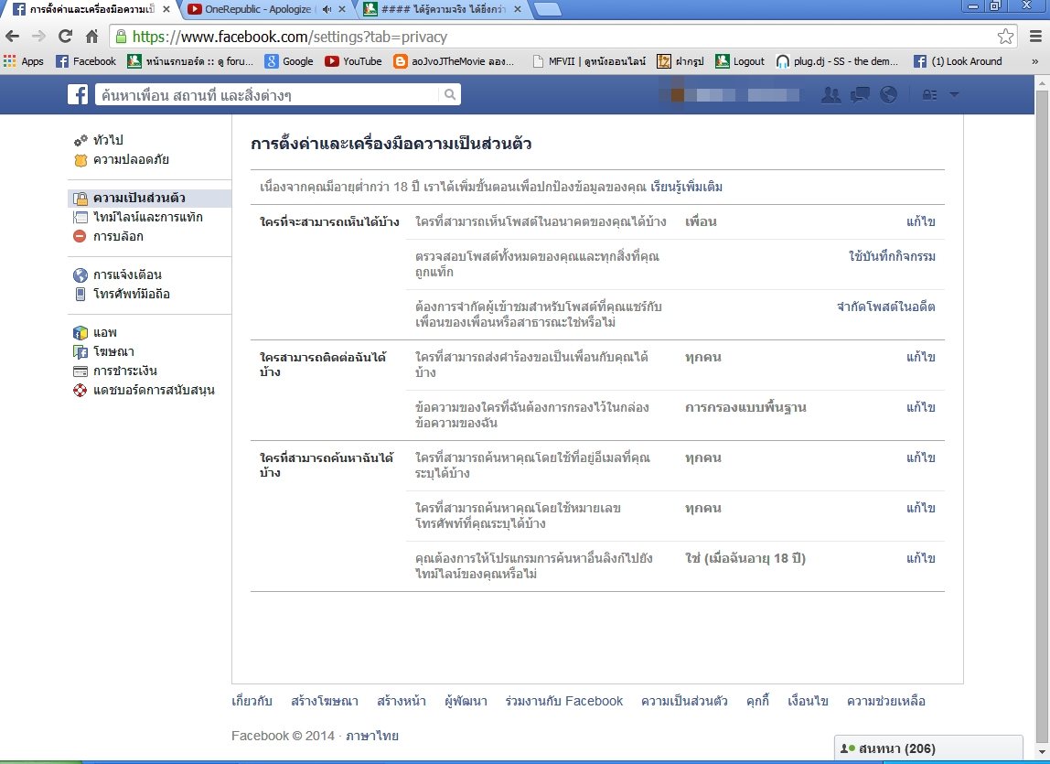Open friend requests icon in header
This screenshot has width=1050, height=764.
pyautogui.click(x=831, y=94)
